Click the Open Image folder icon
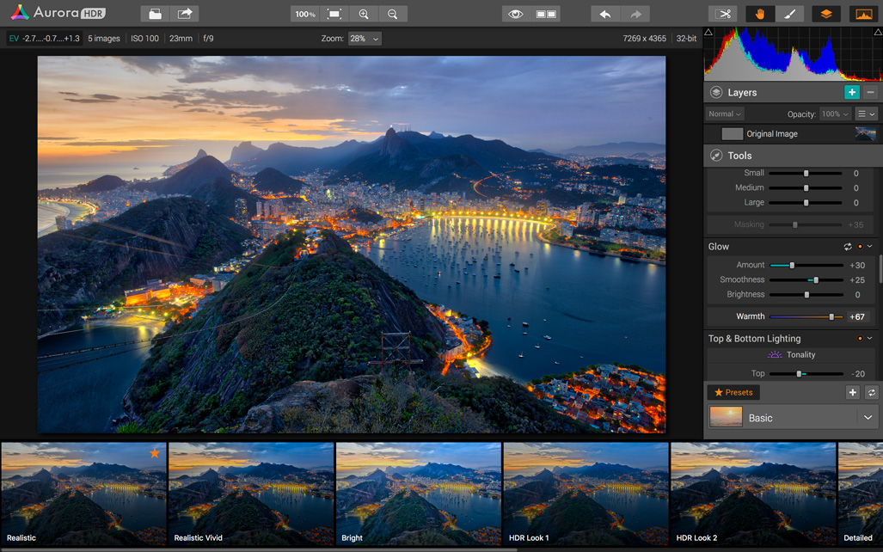 [x=155, y=14]
